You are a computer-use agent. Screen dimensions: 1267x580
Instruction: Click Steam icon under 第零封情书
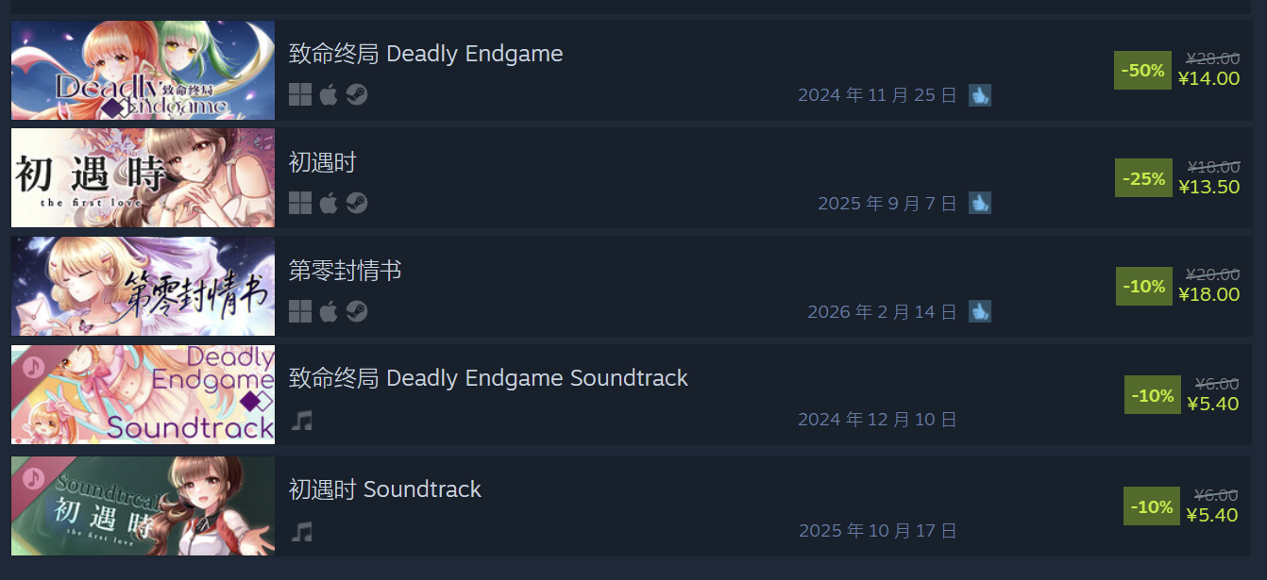pos(357,310)
